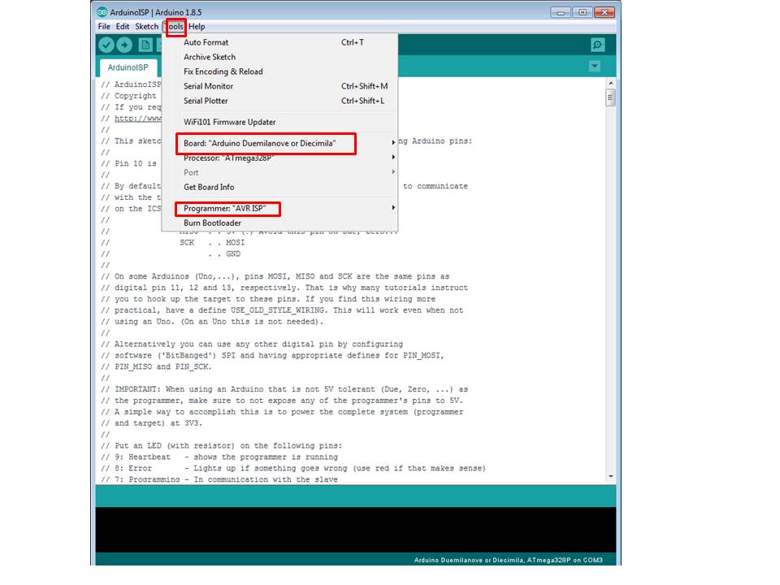Maximize the Arduino IDE window
Screen dimensions: 780x585
[x=582, y=12]
